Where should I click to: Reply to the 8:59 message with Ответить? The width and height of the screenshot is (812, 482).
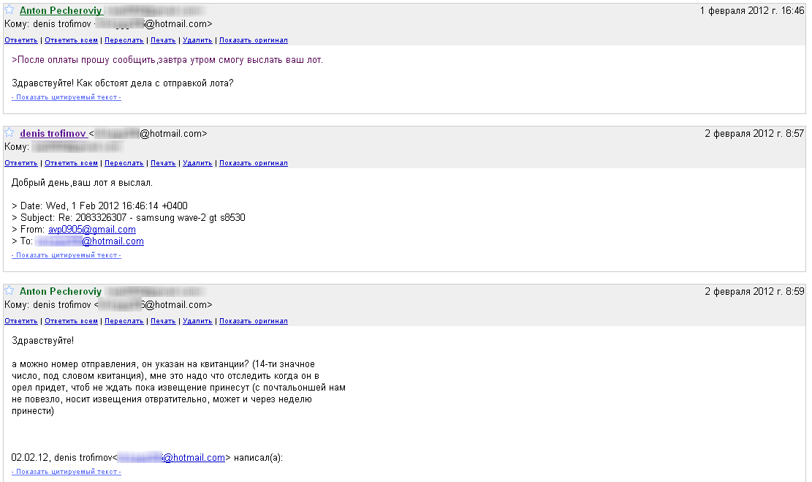(x=21, y=321)
